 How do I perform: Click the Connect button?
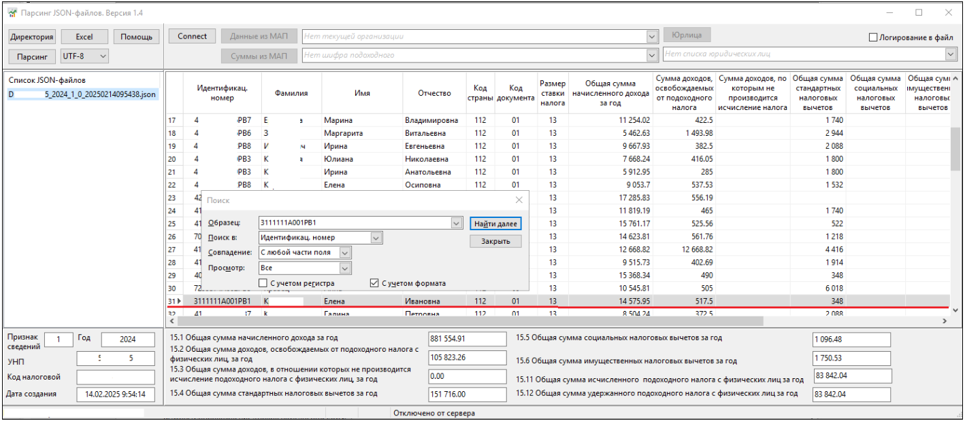(x=192, y=37)
